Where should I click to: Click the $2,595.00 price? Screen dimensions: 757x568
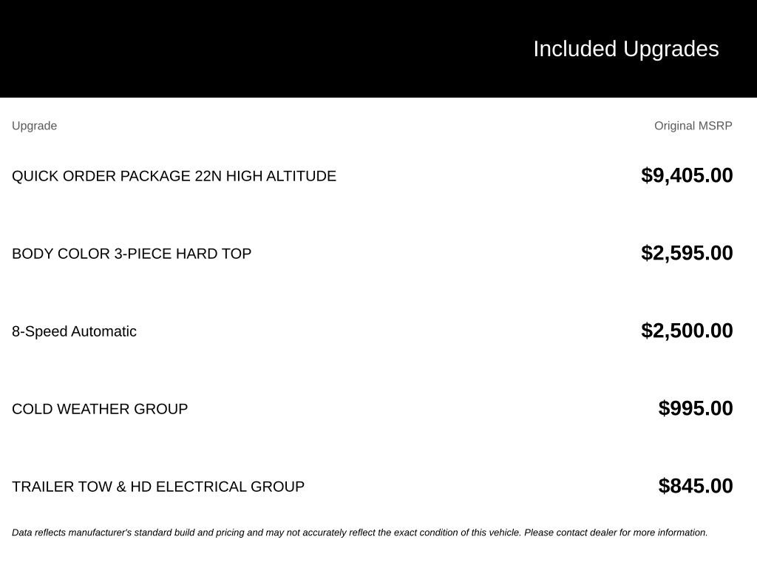pyautogui.click(x=687, y=253)
